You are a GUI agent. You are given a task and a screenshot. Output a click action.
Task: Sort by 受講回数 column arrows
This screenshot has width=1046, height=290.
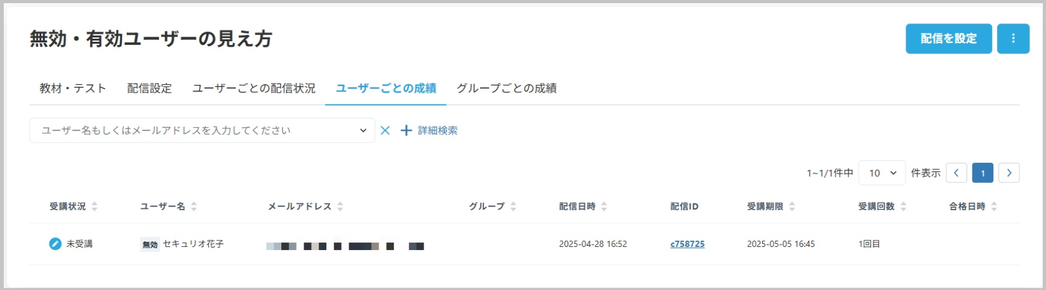[x=903, y=206]
